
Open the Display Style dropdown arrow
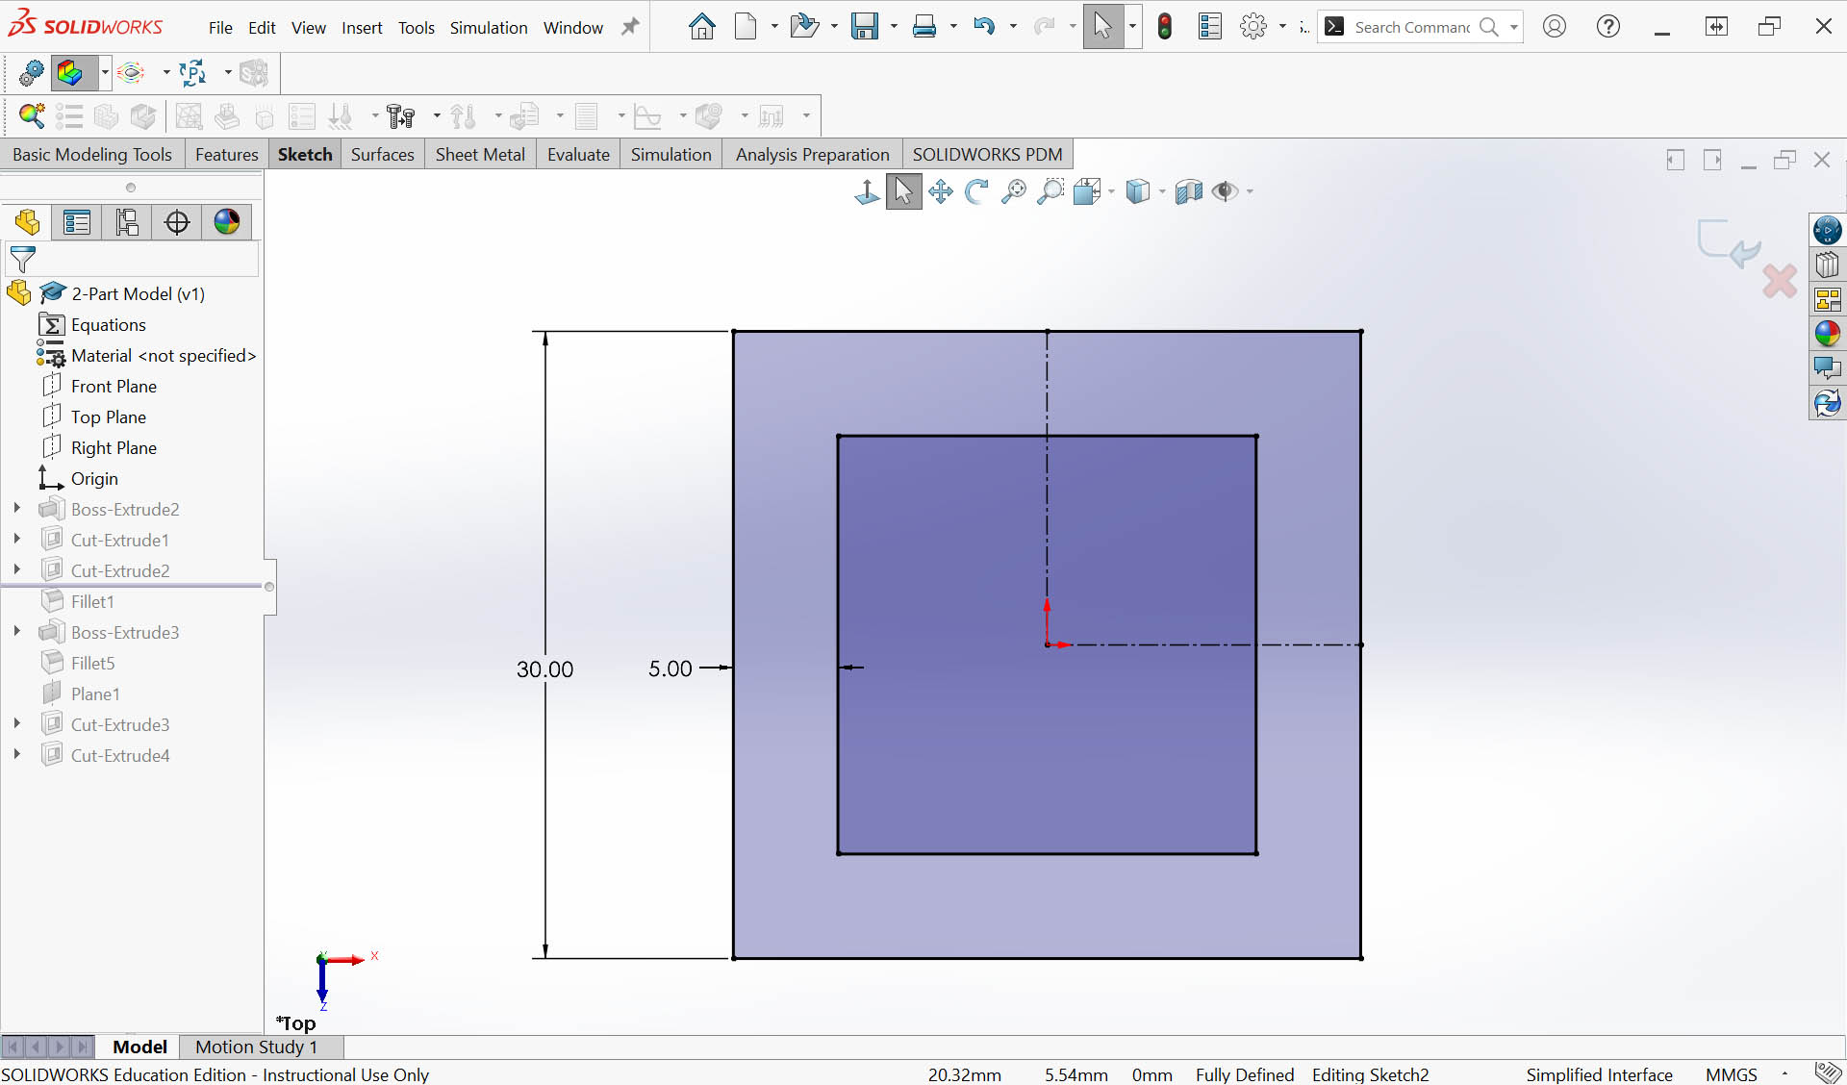[x=1162, y=191]
